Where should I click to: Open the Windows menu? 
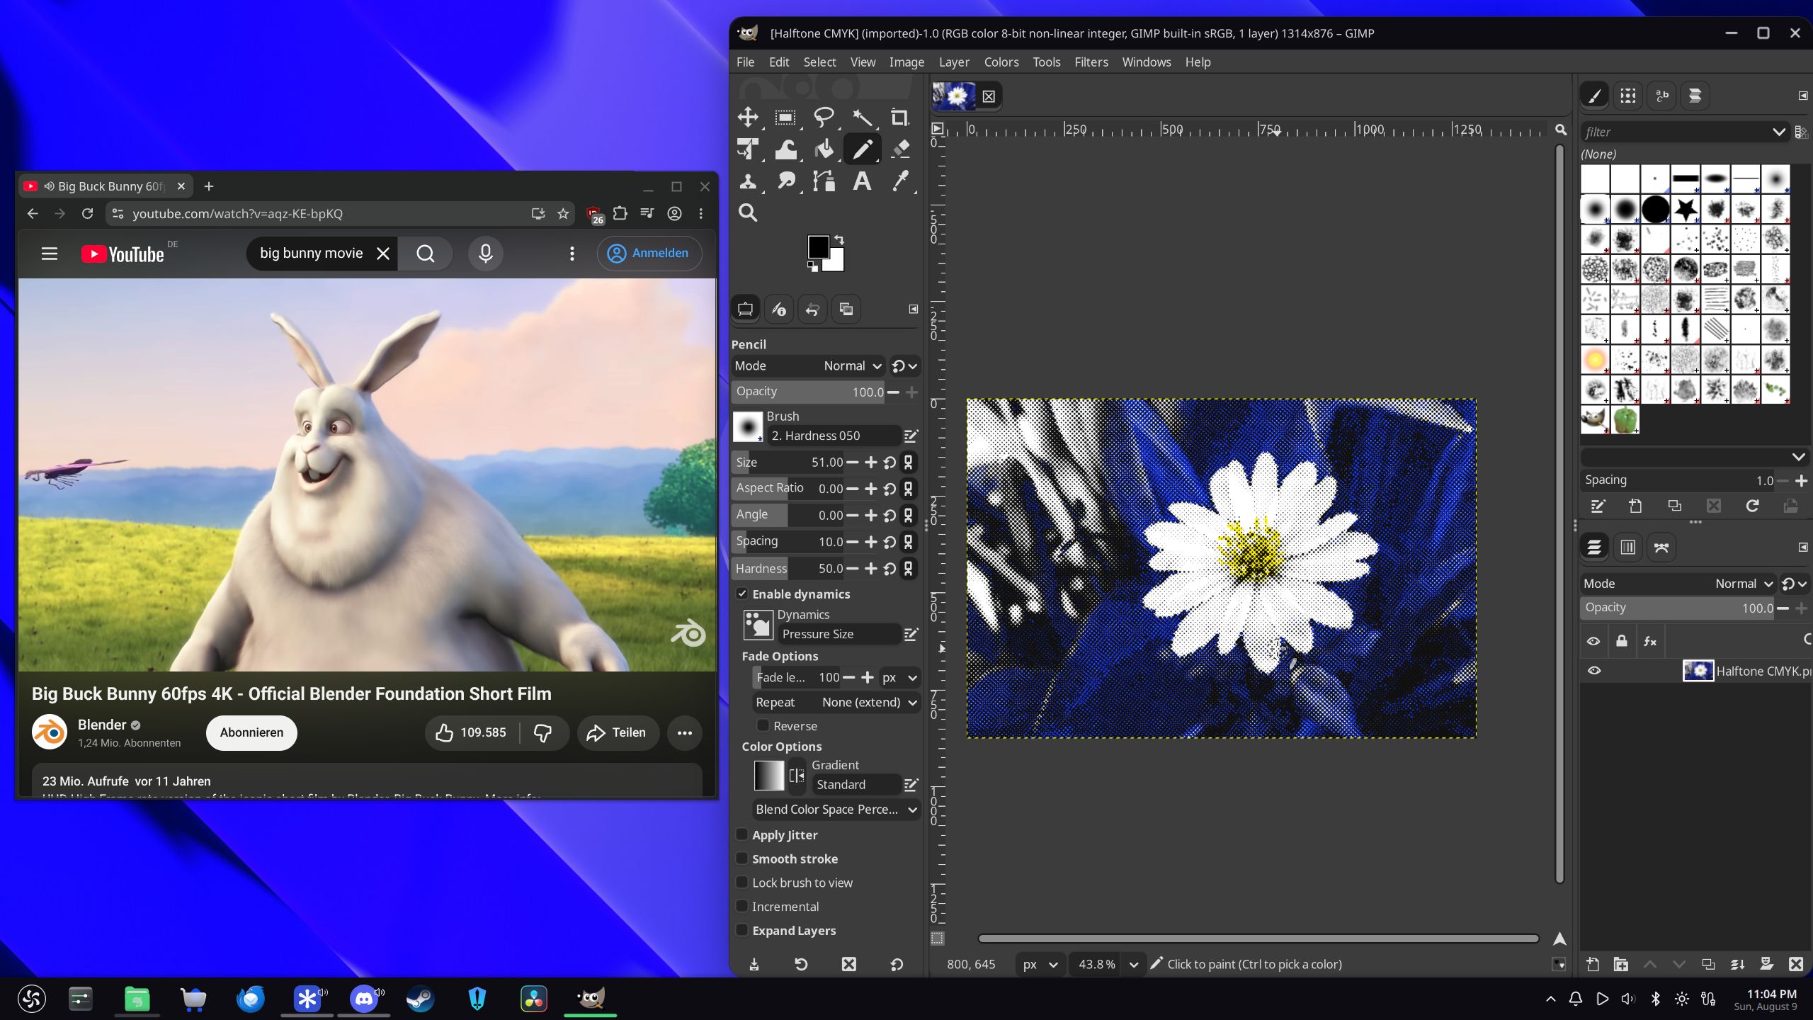[1146, 62]
